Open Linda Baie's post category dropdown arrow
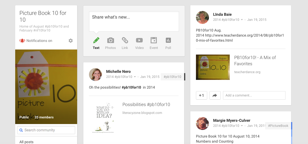Image resolution: width=308 pixels, height=144 pixels. coord(242,20)
